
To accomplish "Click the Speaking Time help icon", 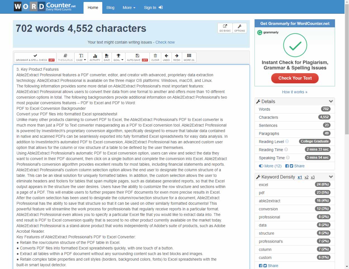I will pos(288,158).
